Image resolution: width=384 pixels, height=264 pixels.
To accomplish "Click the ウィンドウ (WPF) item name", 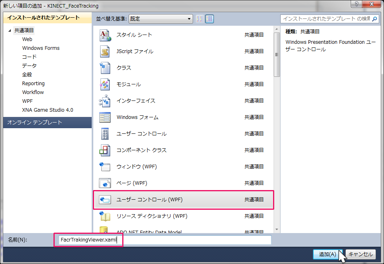I will coord(137,167).
